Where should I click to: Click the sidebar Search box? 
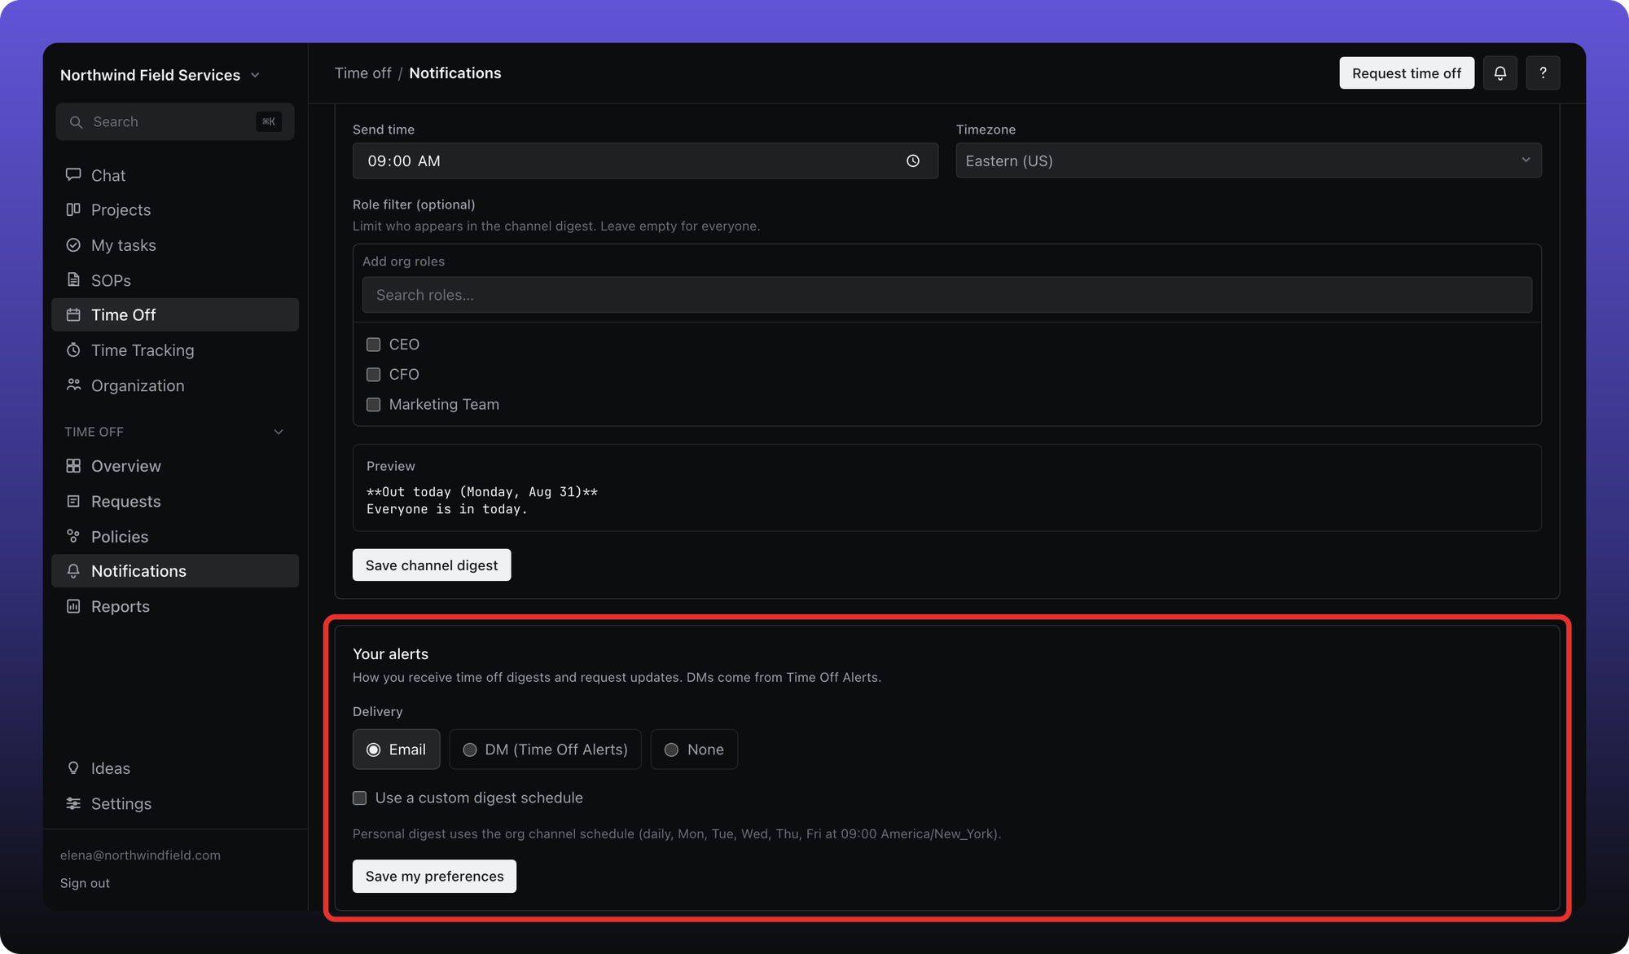tap(175, 122)
